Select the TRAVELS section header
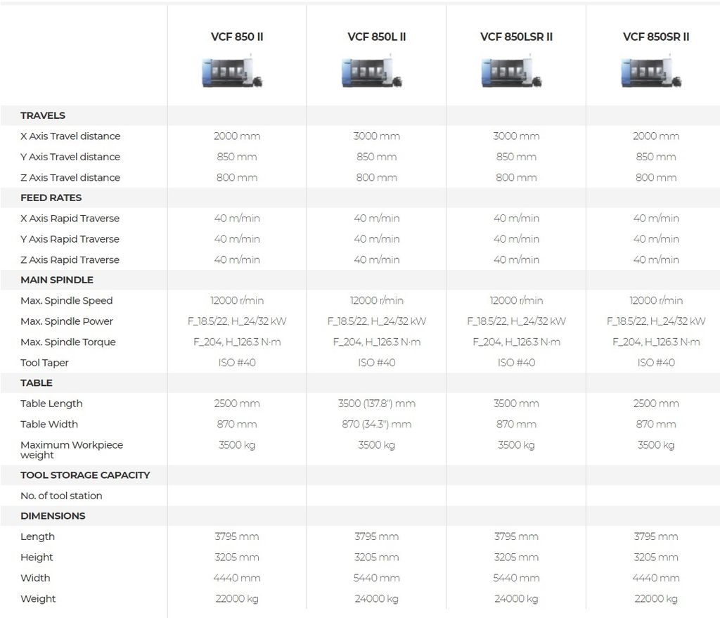This screenshot has width=720, height=618. [x=43, y=115]
